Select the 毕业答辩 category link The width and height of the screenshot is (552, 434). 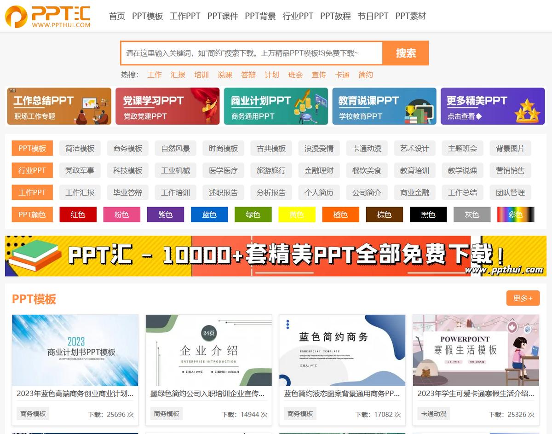point(127,192)
